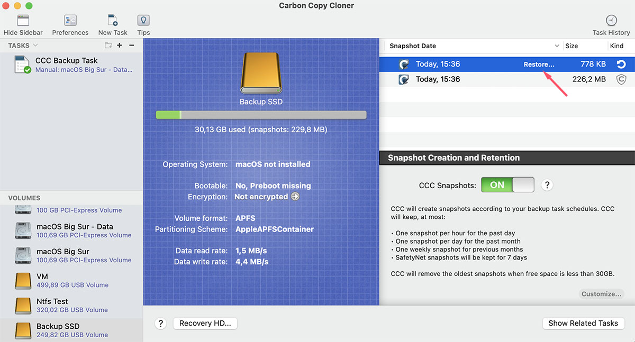Click the 778 KB size value
Viewport: 635px width, 342px height.
pyautogui.click(x=593, y=64)
